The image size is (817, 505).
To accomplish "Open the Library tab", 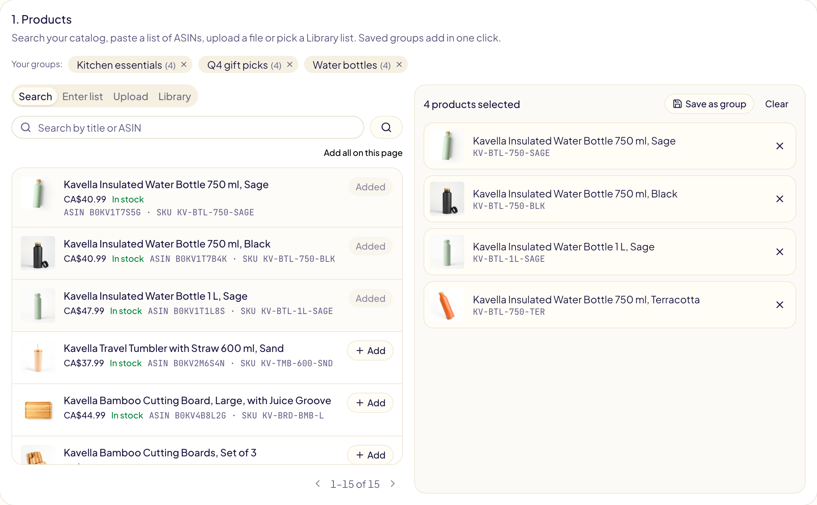I will pyautogui.click(x=175, y=97).
